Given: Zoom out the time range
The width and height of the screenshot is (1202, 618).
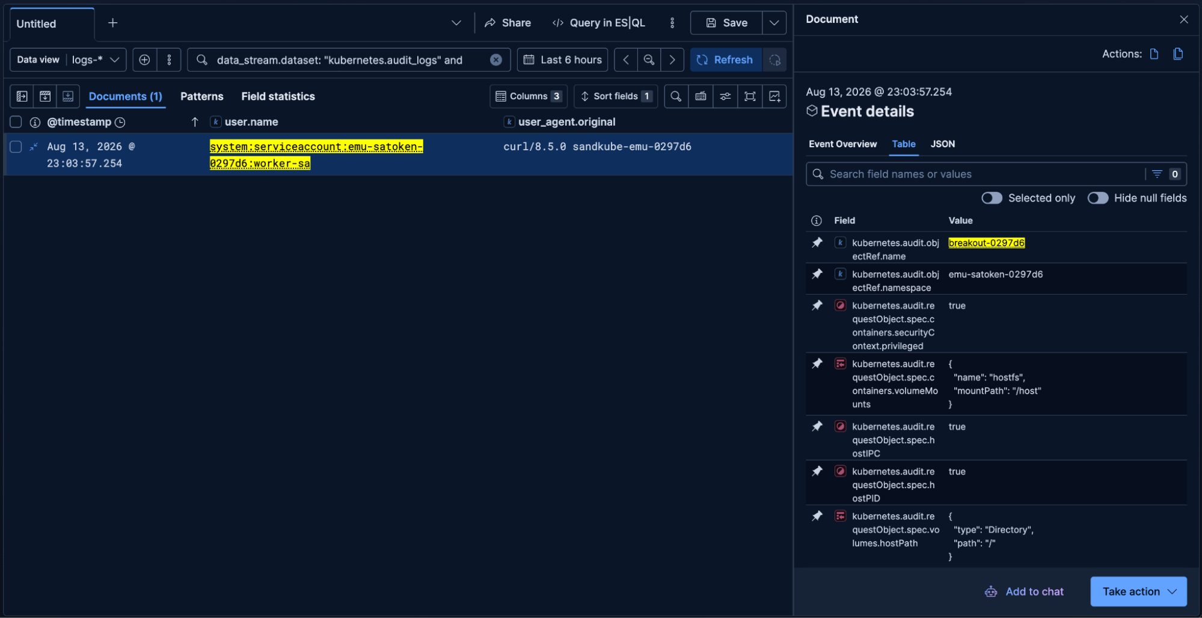Looking at the screenshot, I should coord(649,60).
